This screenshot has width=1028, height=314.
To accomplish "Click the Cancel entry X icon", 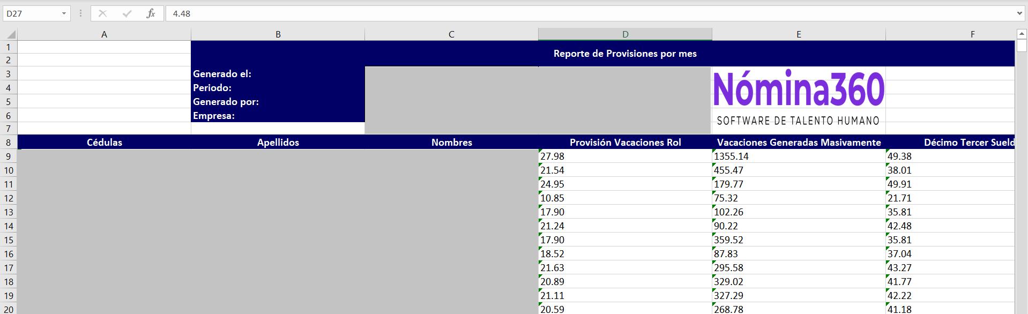I will point(103,13).
